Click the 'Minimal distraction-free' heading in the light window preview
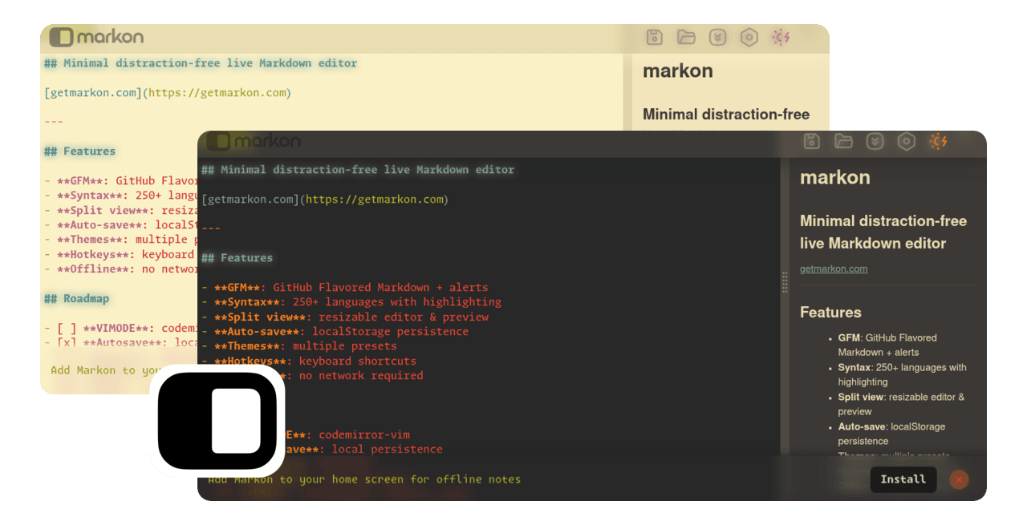The height and width of the screenshot is (513, 1027). point(726,115)
